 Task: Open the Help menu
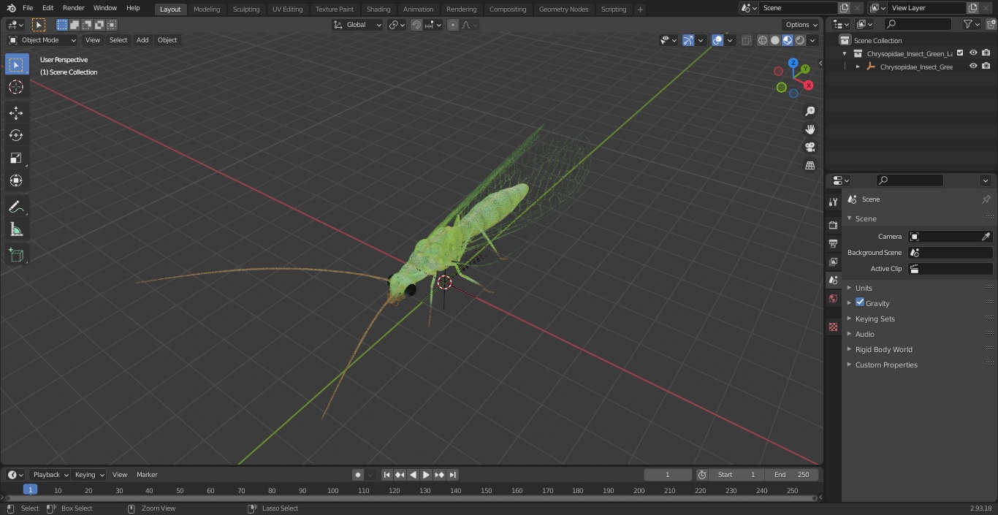tap(133, 8)
